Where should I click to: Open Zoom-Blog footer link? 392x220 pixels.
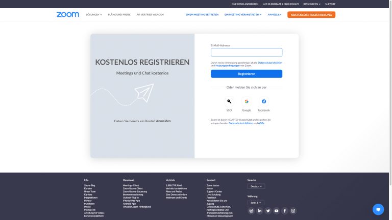click(x=89, y=185)
